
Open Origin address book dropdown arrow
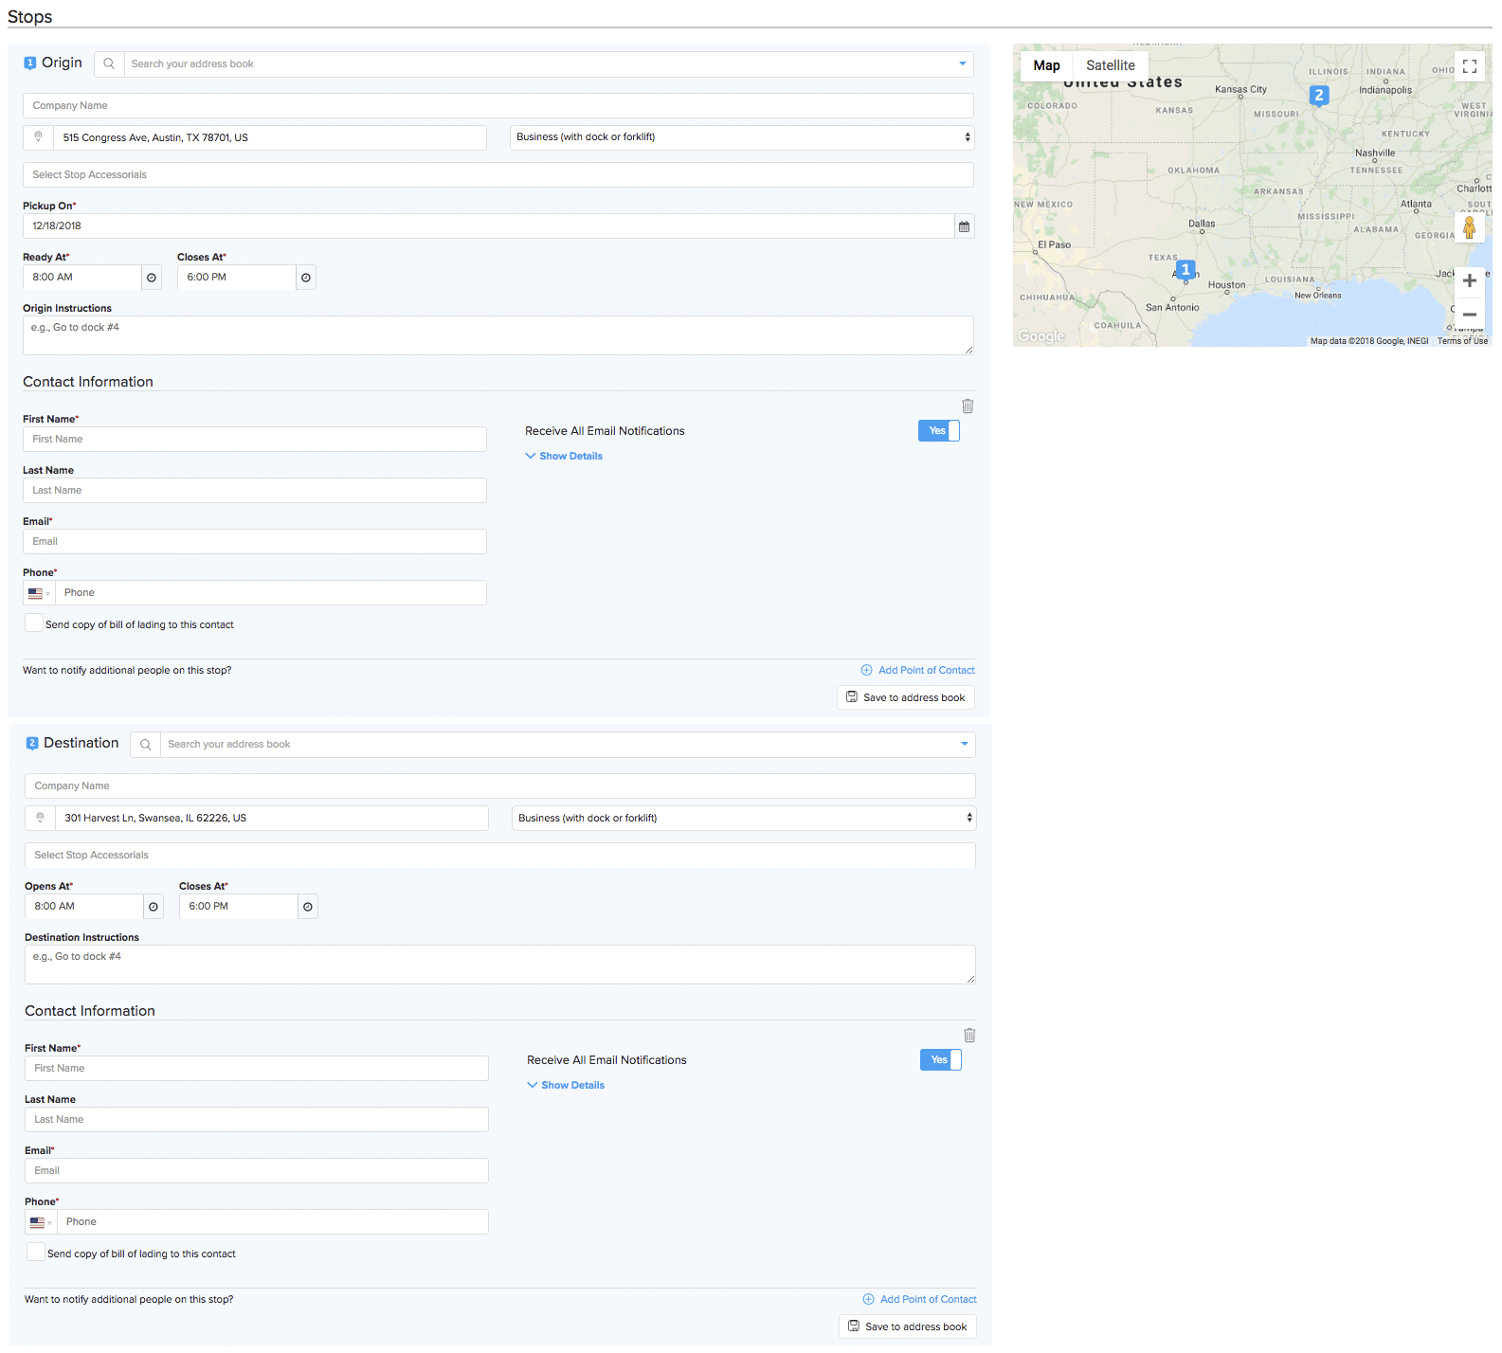click(963, 64)
